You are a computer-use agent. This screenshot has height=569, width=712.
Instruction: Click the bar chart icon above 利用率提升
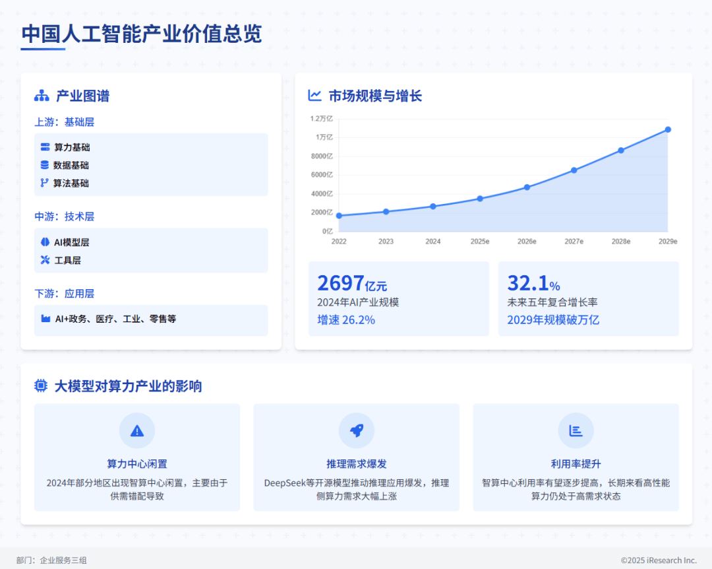point(576,431)
